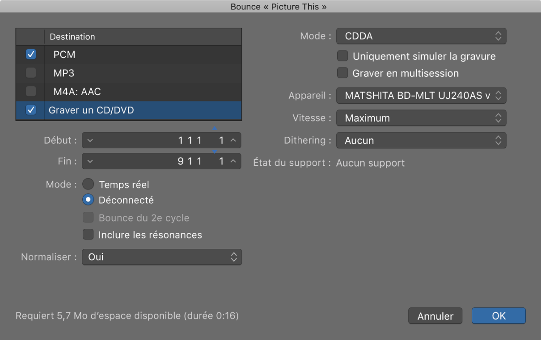This screenshot has width=541, height=340.
Task: Click the Début increment chevron
Action: pos(233,140)
